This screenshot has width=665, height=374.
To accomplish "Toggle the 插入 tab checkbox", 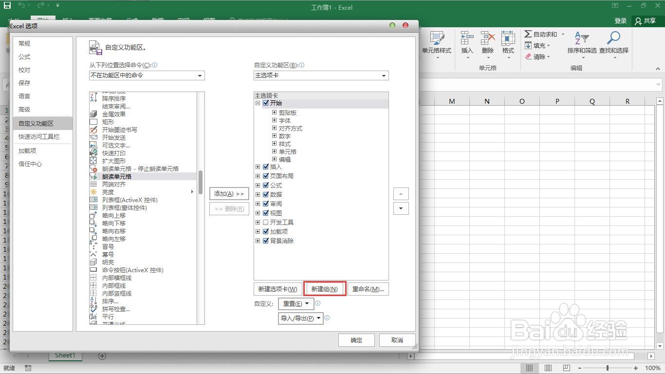I will pos(266,167).
